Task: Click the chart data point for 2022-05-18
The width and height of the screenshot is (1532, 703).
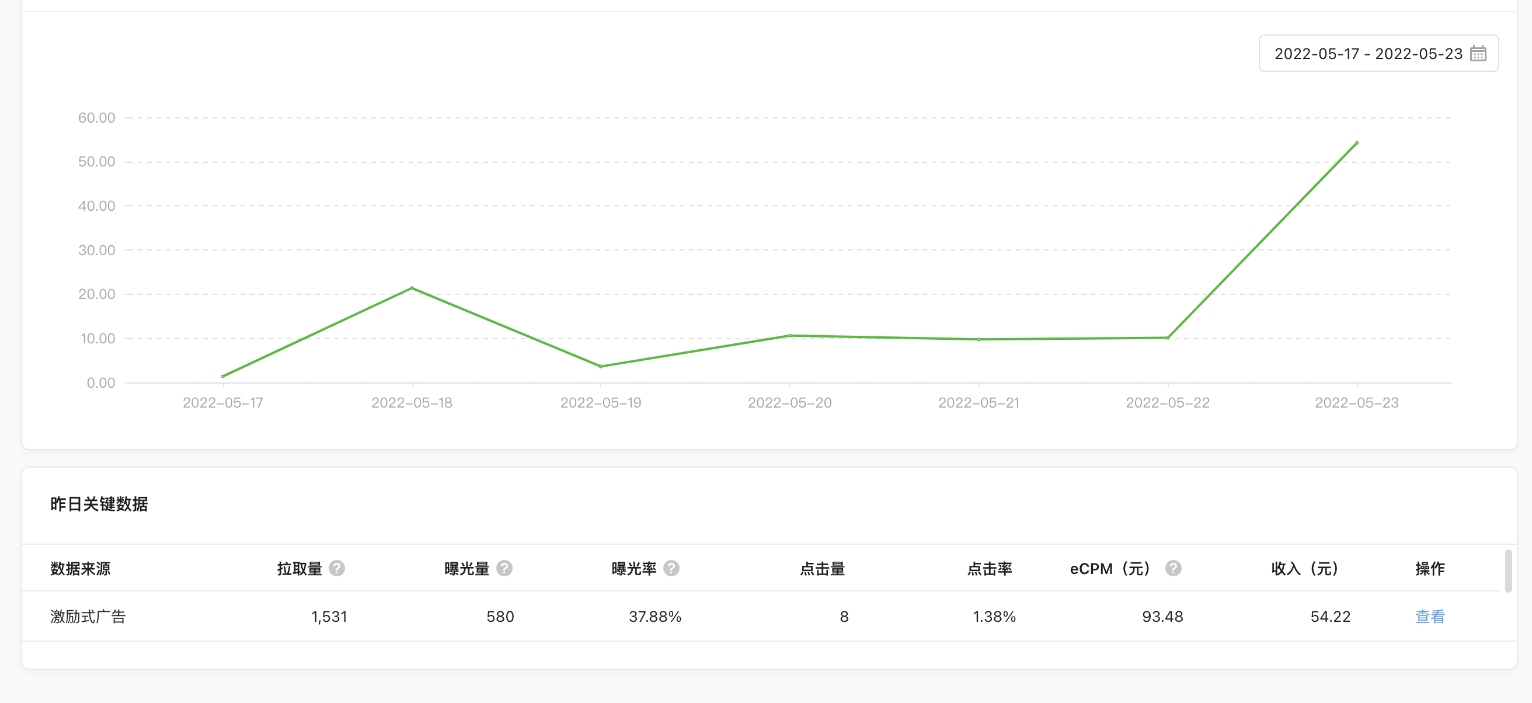Action: point(412,288)
